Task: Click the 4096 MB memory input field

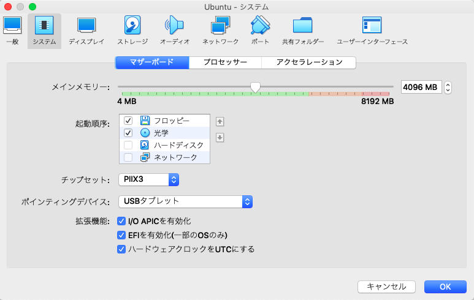Action: click(421, 87)
